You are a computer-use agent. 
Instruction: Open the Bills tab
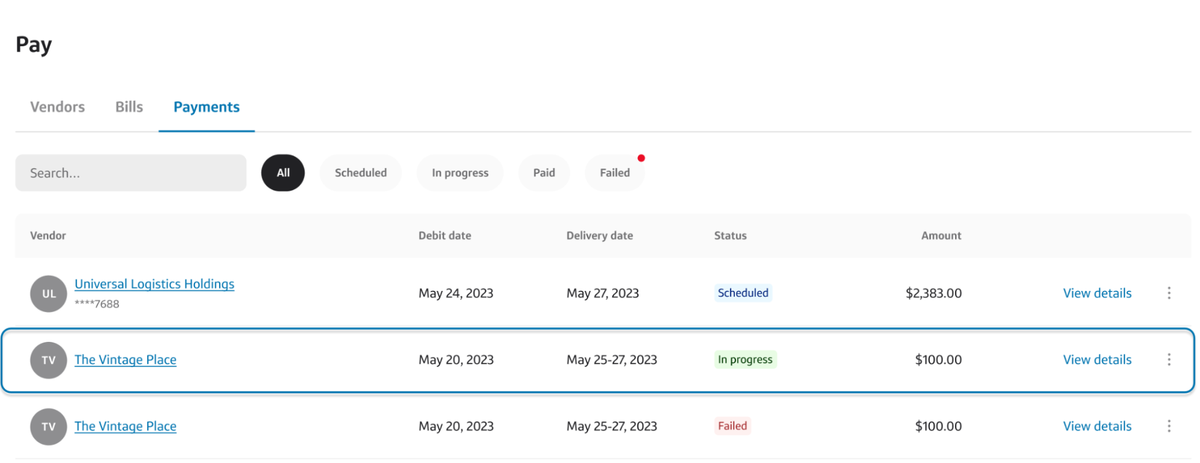tap(128, 107)
